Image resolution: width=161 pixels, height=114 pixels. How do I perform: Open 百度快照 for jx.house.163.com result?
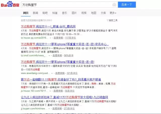tap(58, 91)
